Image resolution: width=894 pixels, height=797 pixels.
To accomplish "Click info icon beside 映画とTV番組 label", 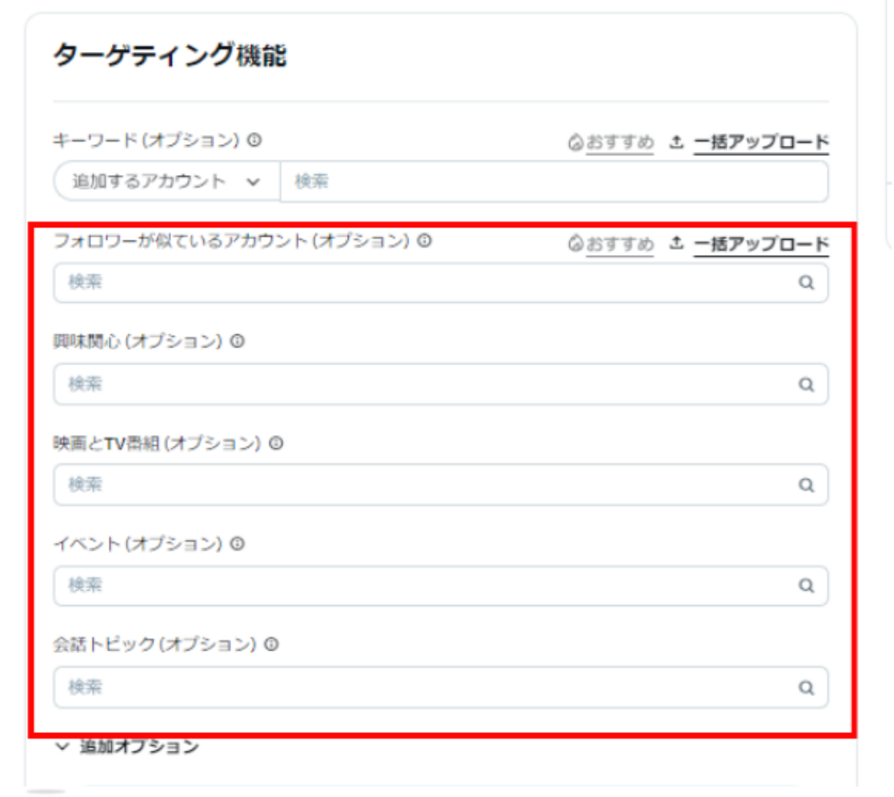I will [x=276, y=443].
